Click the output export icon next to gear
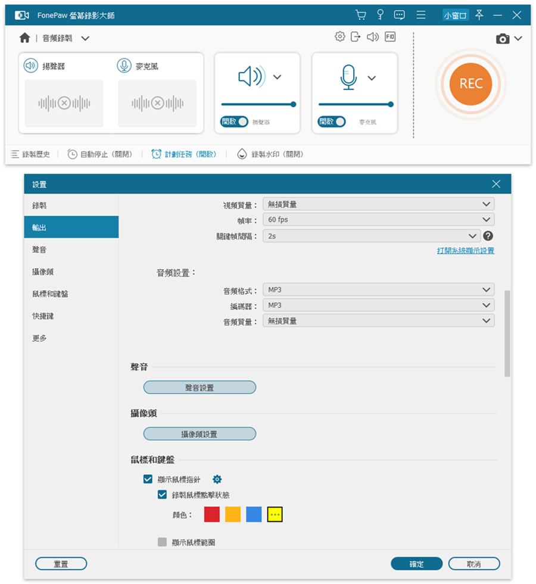 pyautogui.click(x=356, y=36)
